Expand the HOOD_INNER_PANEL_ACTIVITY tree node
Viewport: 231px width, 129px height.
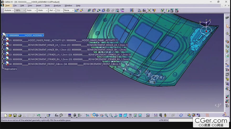(2, 40)
